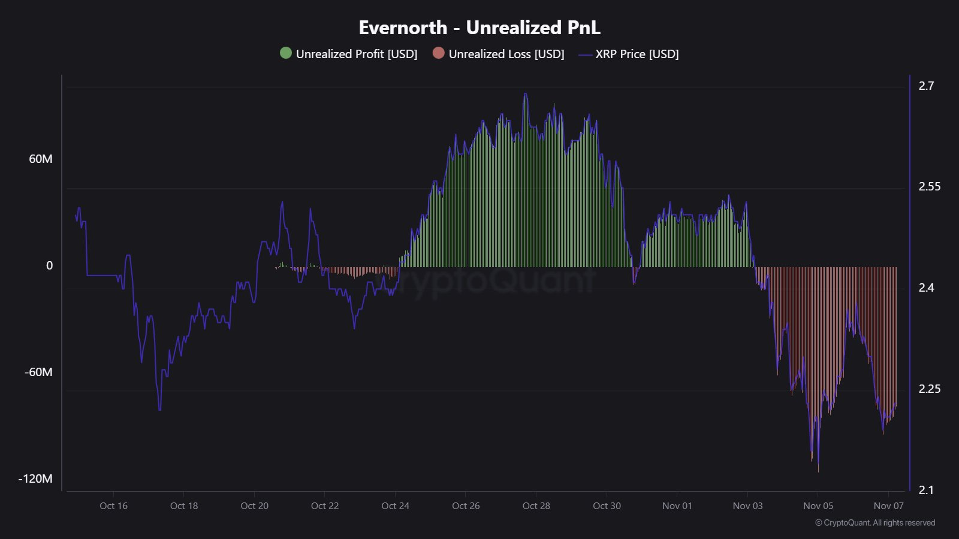Click the deepest red loss bar near Nov 05

(x=819, y=371)
